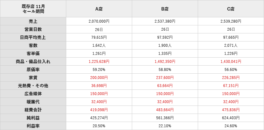Click the "原価率" row label
The width and height of the screenshot is (264, 130).
33,70
